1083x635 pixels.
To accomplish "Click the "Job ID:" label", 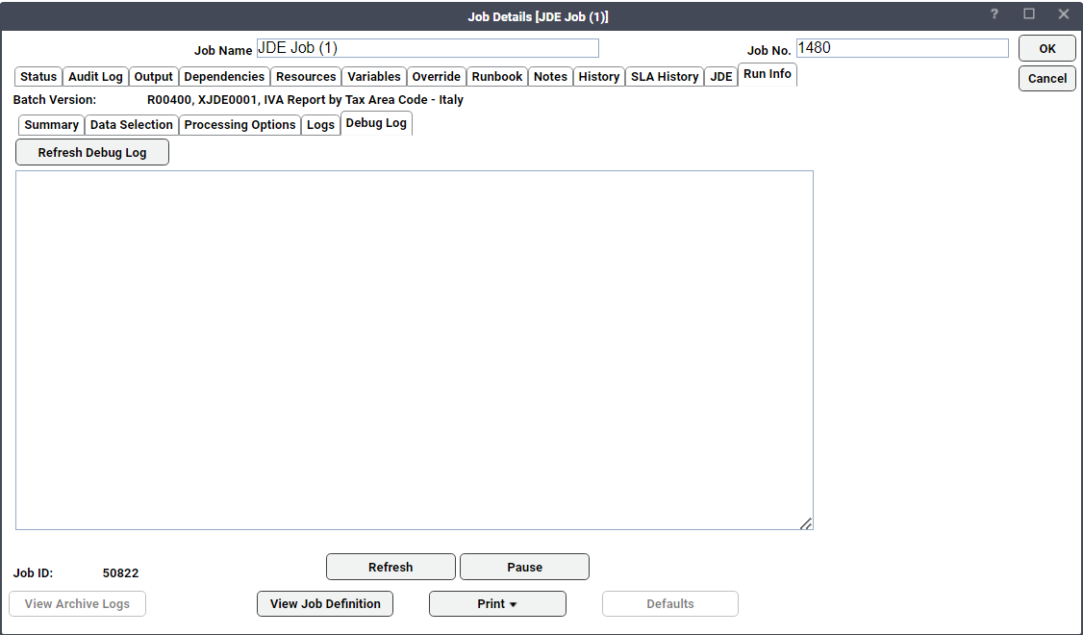I will [33, 573].
